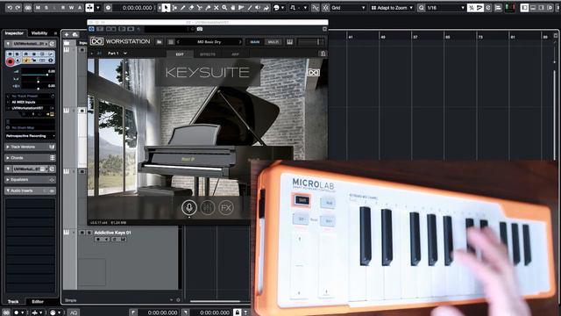Click the red Record Enable button in Inspector

point(10,61)
